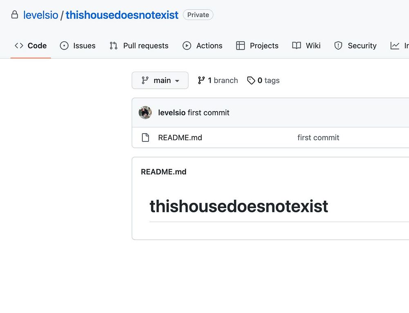Click the Insights graph icon
This screenshot has width=409, height=313.
click(x=395, y=45)
